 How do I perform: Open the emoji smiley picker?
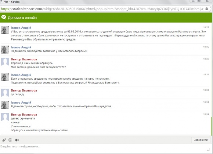pos(10,140)
